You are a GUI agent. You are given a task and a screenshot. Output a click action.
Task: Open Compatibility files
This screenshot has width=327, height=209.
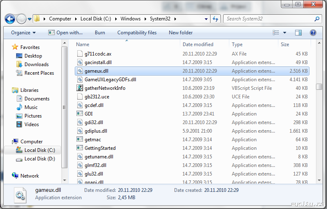pyautogui.click(x=137, y=33)
